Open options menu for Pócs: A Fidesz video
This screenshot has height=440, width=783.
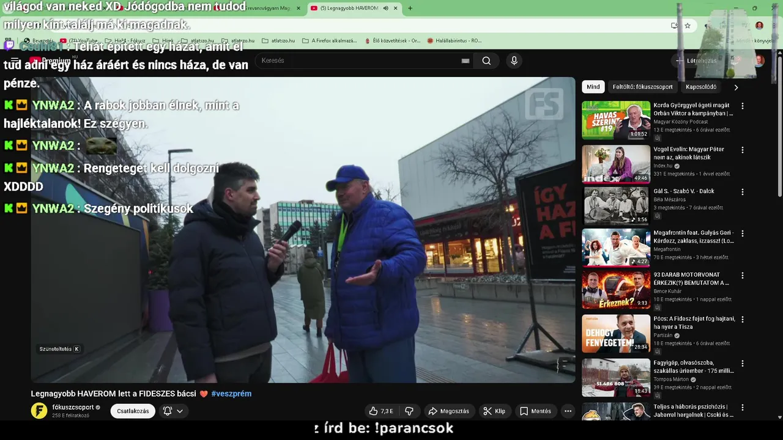click(x=743, y=320)
